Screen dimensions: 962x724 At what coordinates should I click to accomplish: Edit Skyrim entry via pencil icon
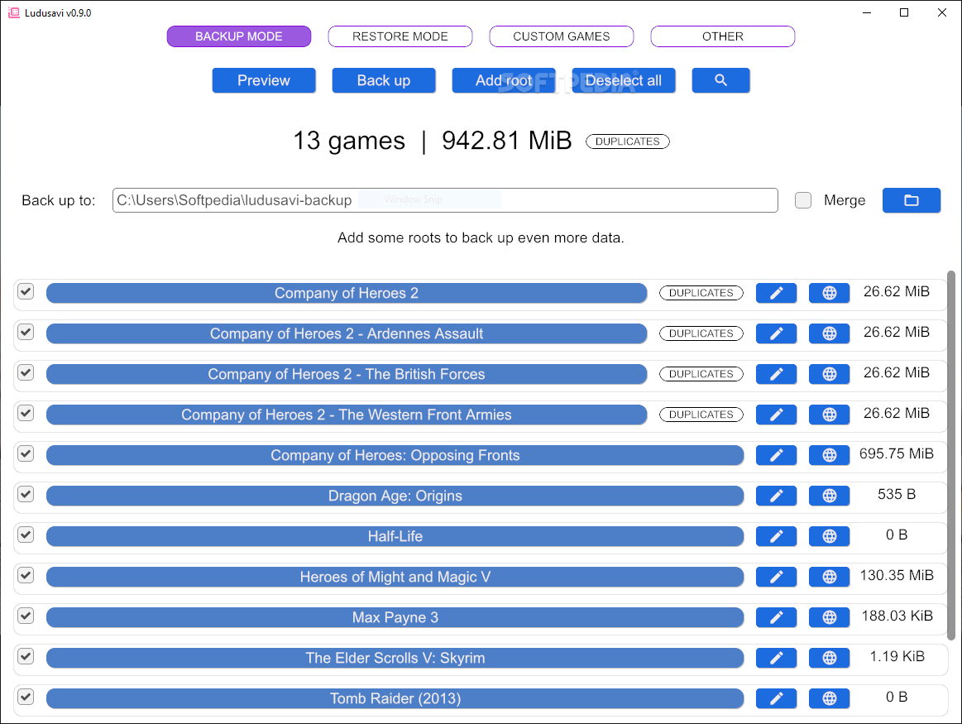click(x=776, y=657)
